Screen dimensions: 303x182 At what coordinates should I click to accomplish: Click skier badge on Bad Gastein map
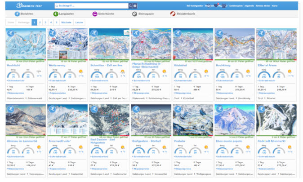94,109
